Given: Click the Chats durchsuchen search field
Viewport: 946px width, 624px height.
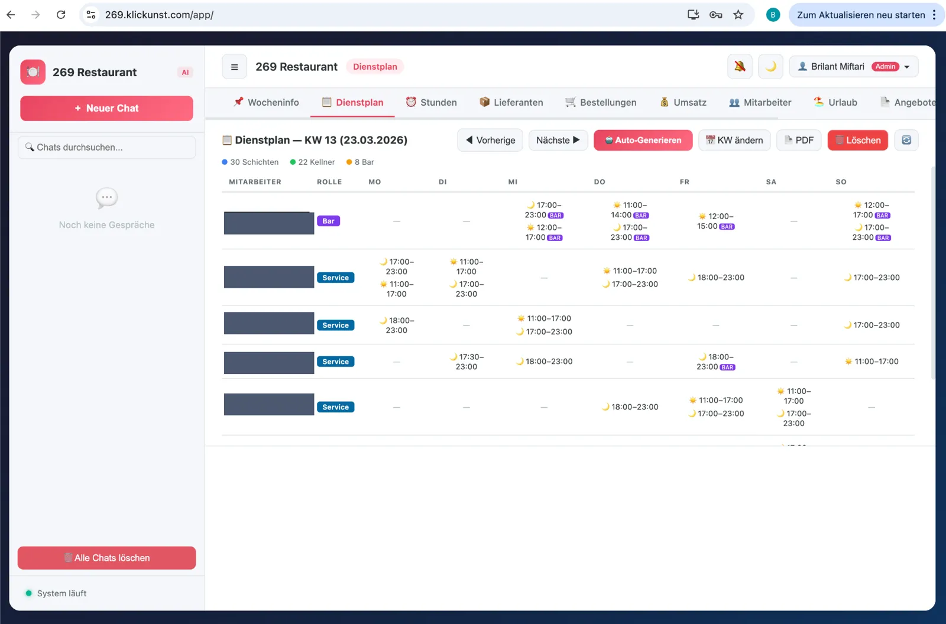Looking at the screenshot, I should (x=106, y=147).
